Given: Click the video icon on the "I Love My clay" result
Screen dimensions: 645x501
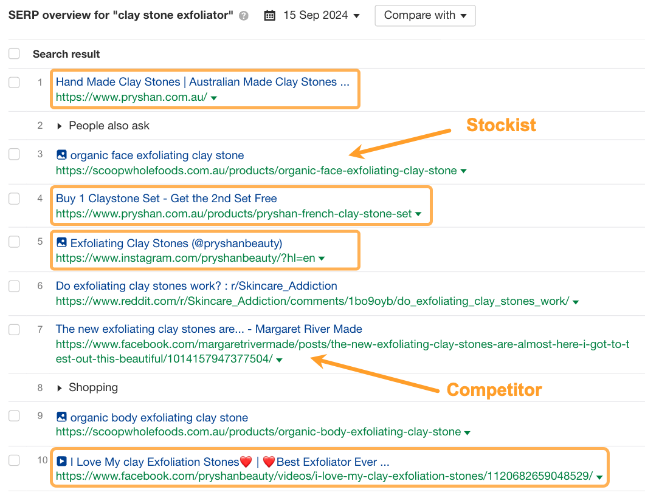Looking at the screenshot, I should click(x=61, y=462).
